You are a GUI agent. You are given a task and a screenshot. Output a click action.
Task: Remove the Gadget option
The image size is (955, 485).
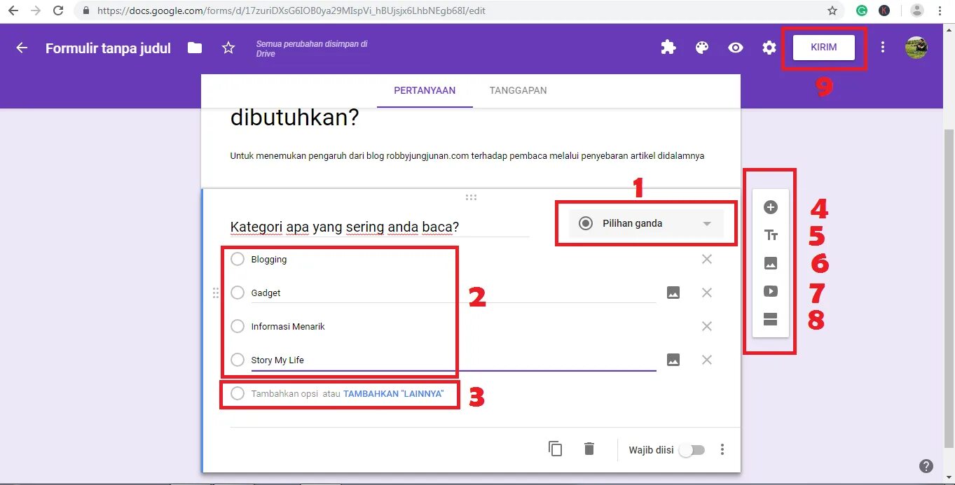point(707,293)
